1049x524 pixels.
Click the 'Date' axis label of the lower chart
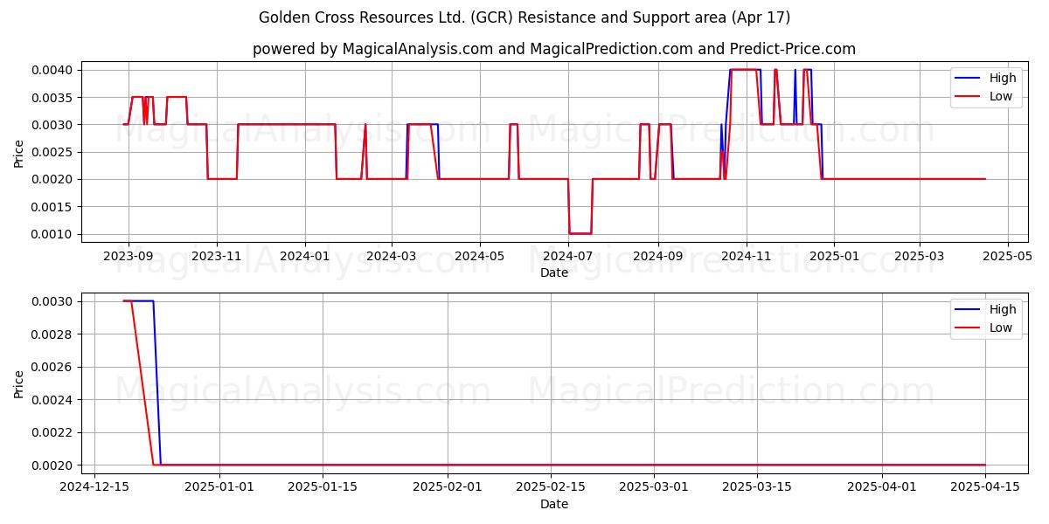point(554,504)
